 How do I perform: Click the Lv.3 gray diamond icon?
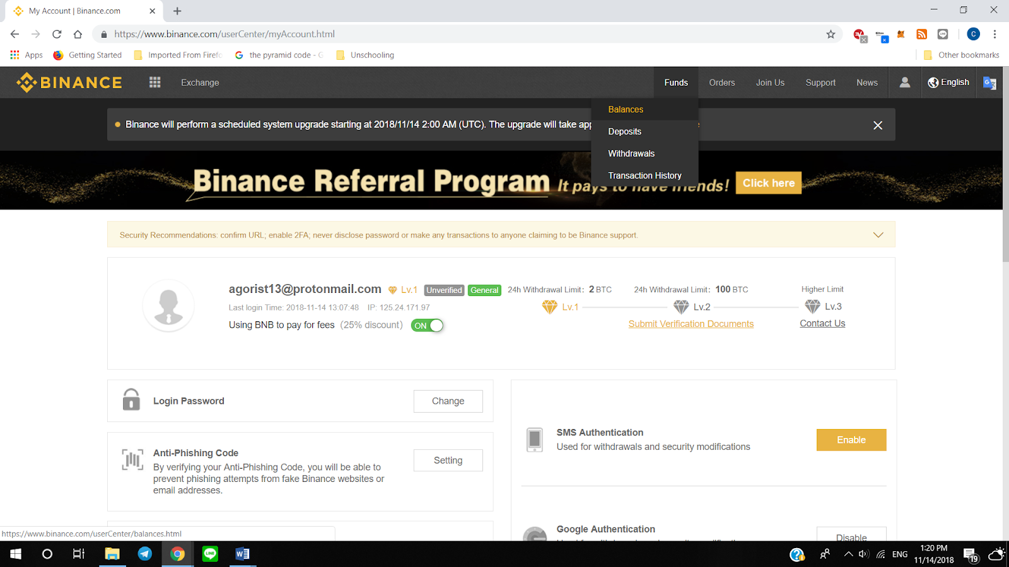point(812,307)
